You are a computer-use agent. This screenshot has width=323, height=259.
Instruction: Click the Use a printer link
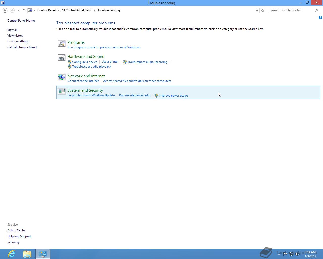click(110, 62)
